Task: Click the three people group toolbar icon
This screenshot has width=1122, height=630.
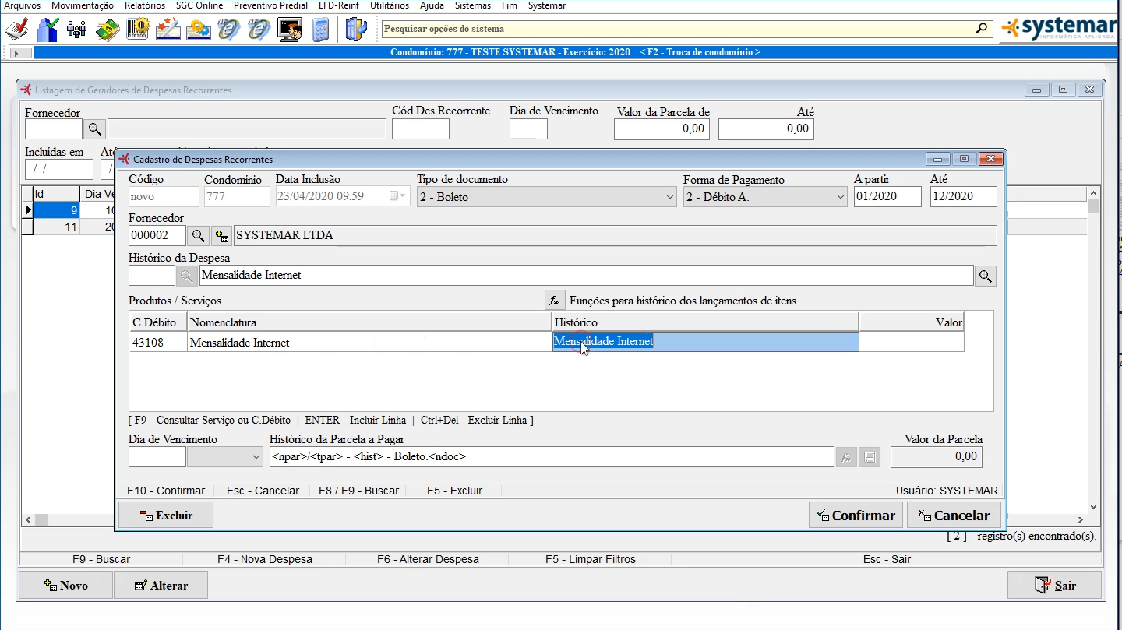Action: click(x=76, y=30)
